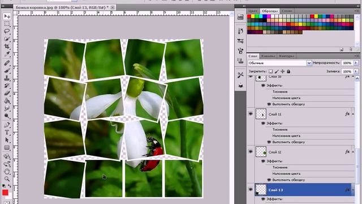Screen dimensions: 362x204
Task: Select the Horizontal Type tool
Action: [x=7, y=133]
